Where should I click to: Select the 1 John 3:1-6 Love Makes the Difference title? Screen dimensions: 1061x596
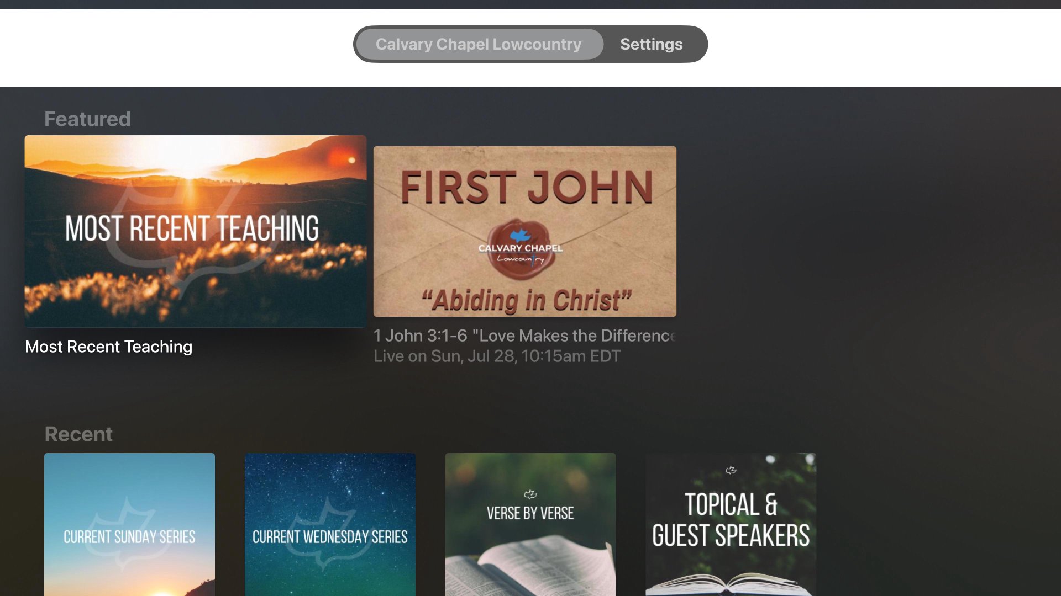click(x=524, y=336)
